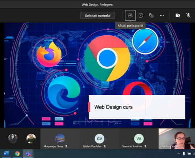This screenshot has width=195, height=158.
Task: Click the Edge logo on shared slide
Action: tap(64, 92)
